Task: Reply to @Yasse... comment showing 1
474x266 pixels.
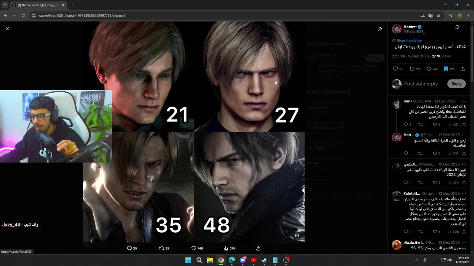Action: tap(407, 183)
